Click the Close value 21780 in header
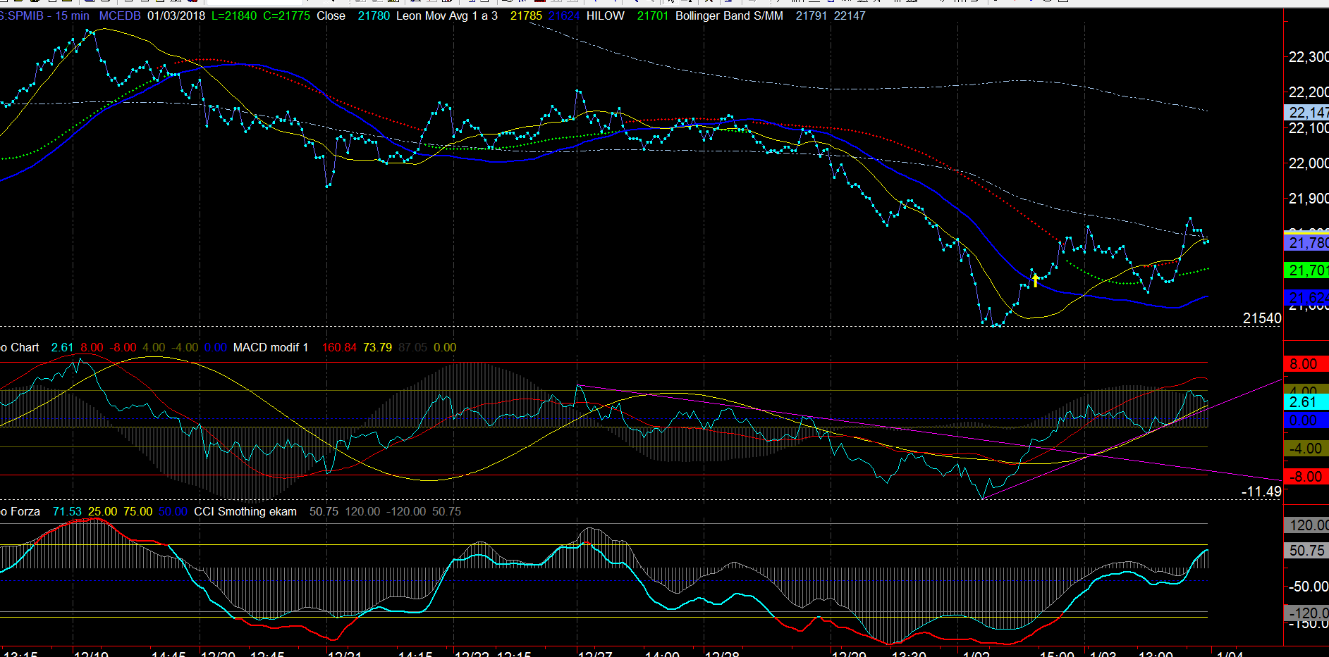This screenshot has width=1329, height=657. 374,15
